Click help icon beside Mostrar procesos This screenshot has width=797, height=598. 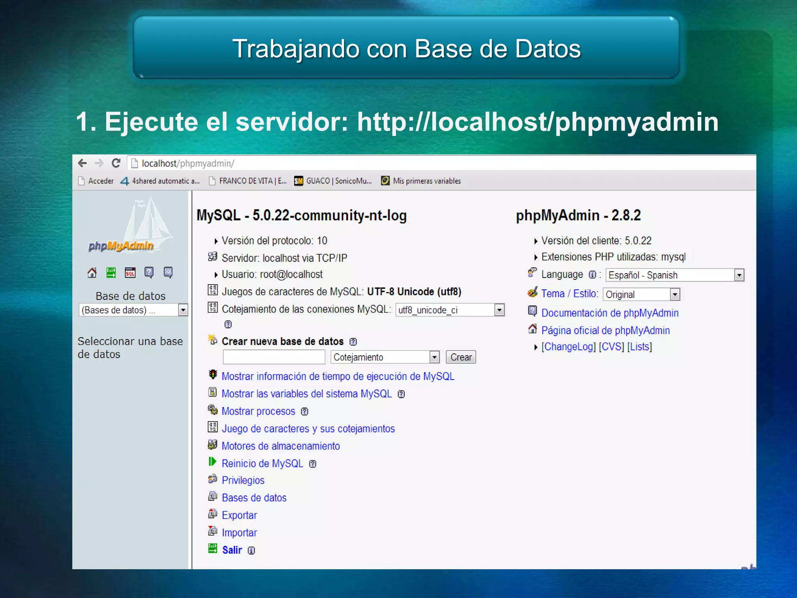[305, 412]
